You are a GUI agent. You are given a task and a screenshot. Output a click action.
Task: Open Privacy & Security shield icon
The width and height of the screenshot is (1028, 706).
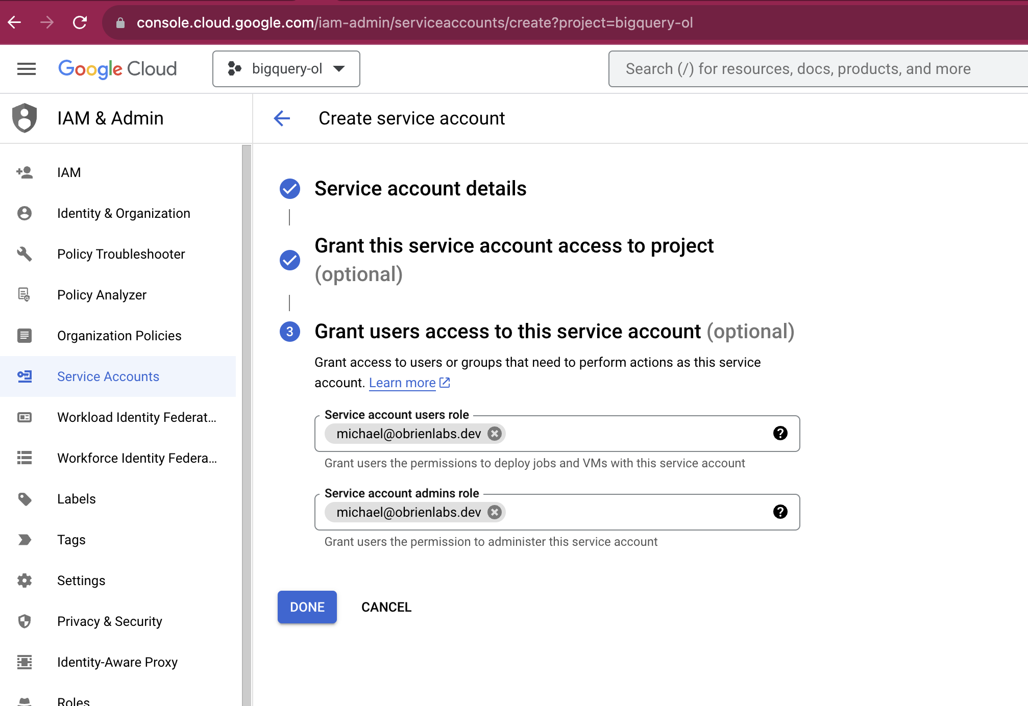(25, 621)
